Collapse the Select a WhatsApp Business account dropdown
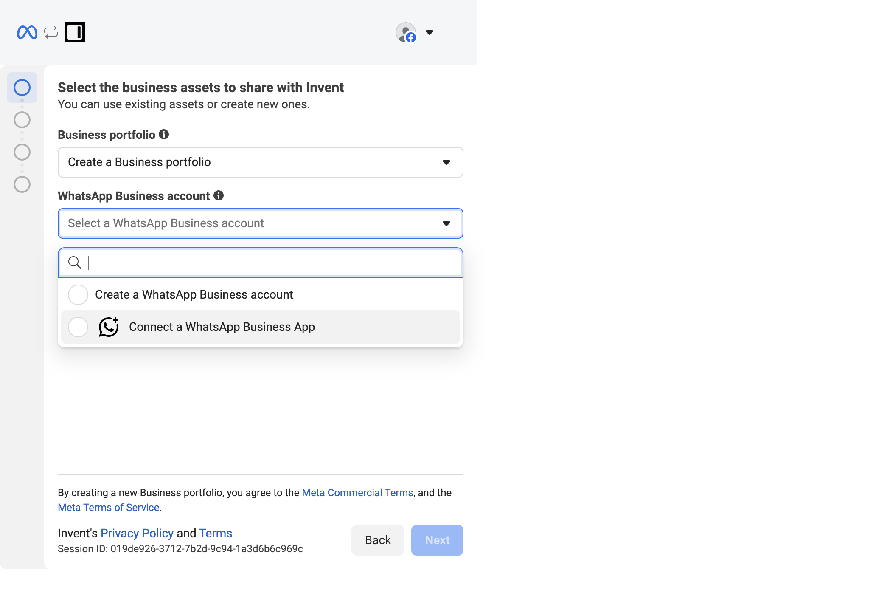Viewport: 893px width, 593px height. (x=261, y=223)
